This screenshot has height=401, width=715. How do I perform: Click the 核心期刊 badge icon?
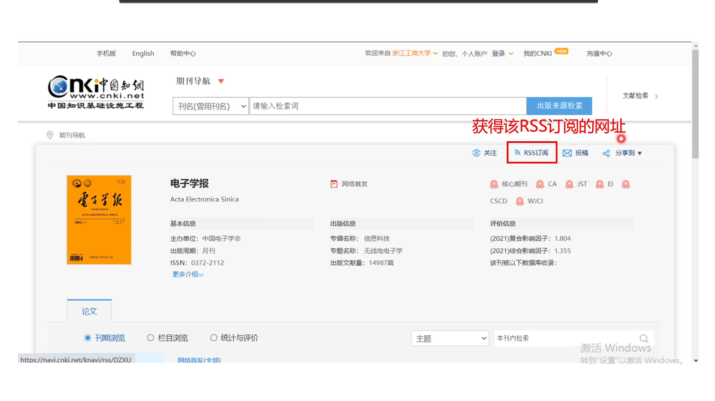[x=494, y=184]
